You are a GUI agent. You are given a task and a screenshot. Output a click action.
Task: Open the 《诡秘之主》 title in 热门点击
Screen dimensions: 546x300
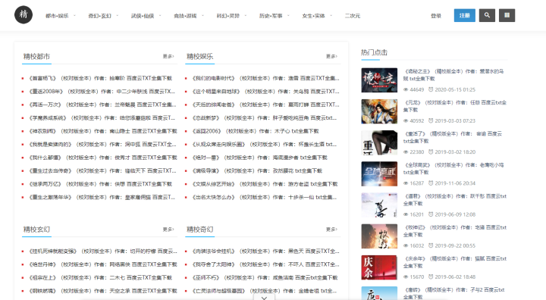click(453, 75)
